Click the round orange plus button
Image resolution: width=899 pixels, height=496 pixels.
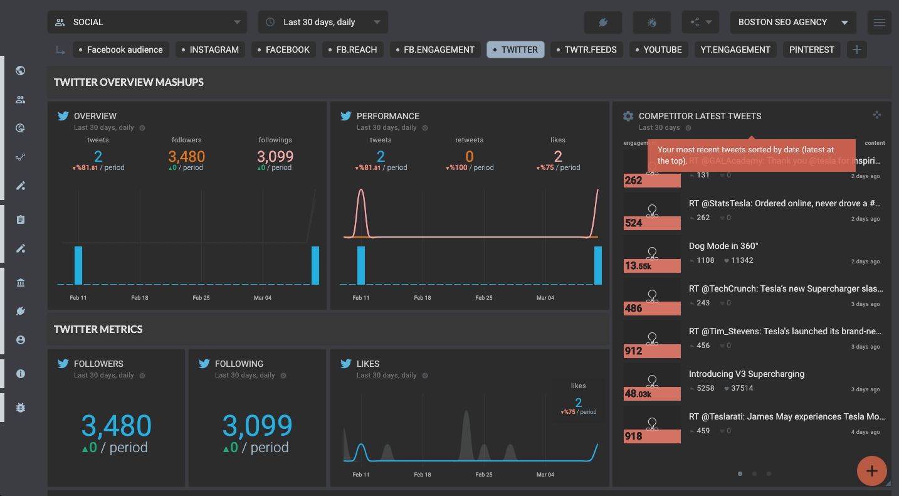(871, 470)
